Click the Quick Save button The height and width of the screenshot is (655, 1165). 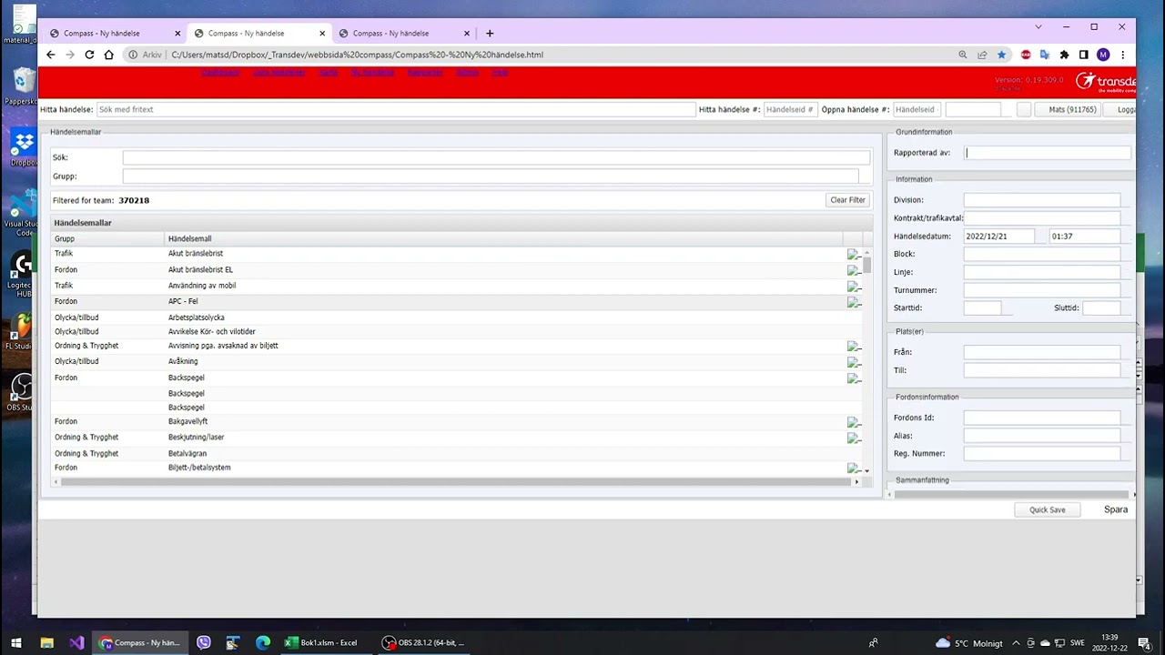(1047, 509)
